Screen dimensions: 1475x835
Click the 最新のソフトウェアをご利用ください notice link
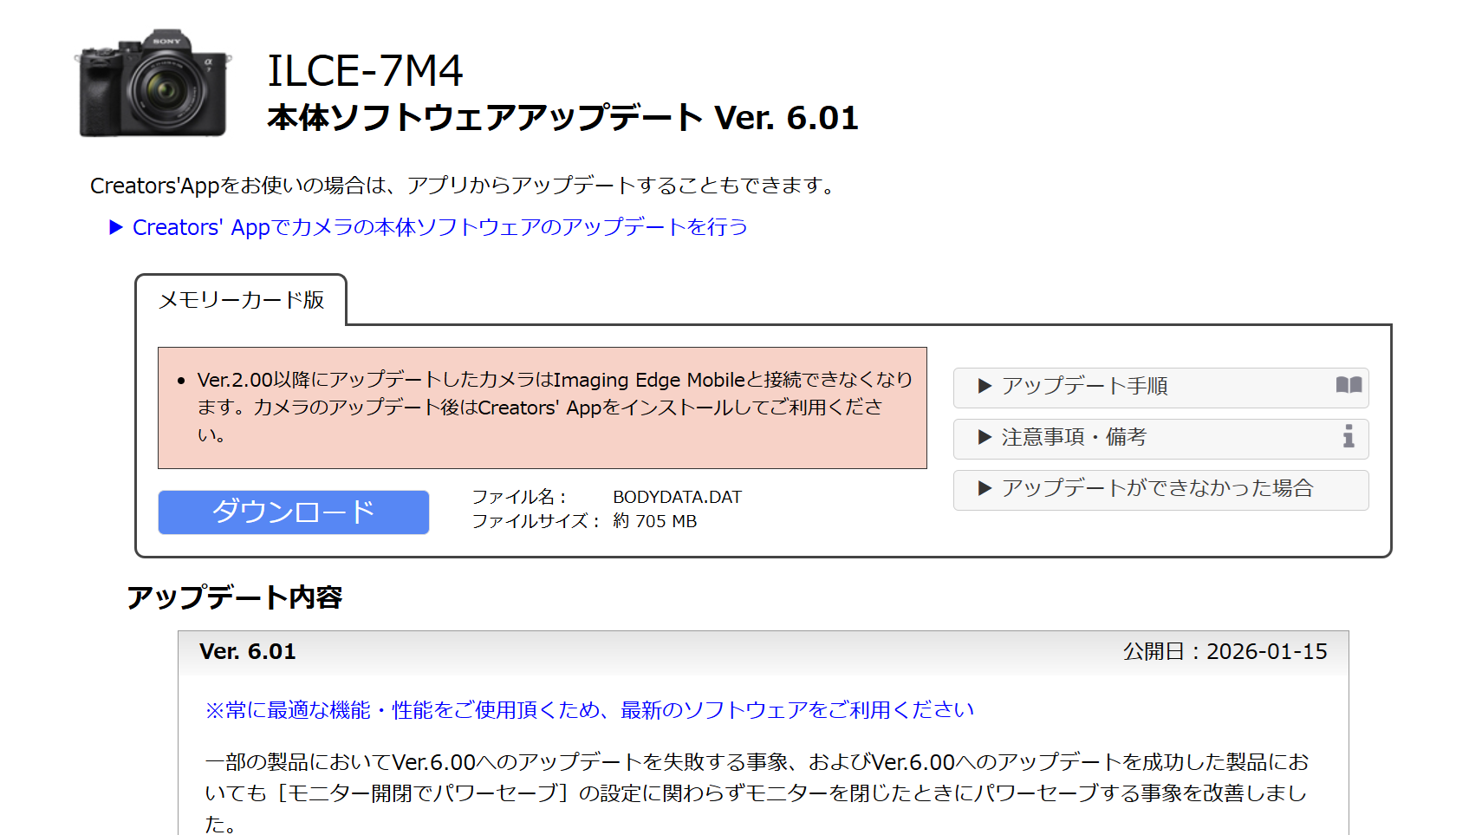click(x=589, y=710)
